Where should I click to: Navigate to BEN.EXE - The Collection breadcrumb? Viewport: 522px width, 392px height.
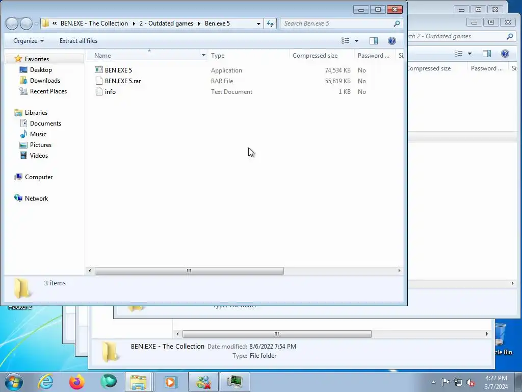94,23
